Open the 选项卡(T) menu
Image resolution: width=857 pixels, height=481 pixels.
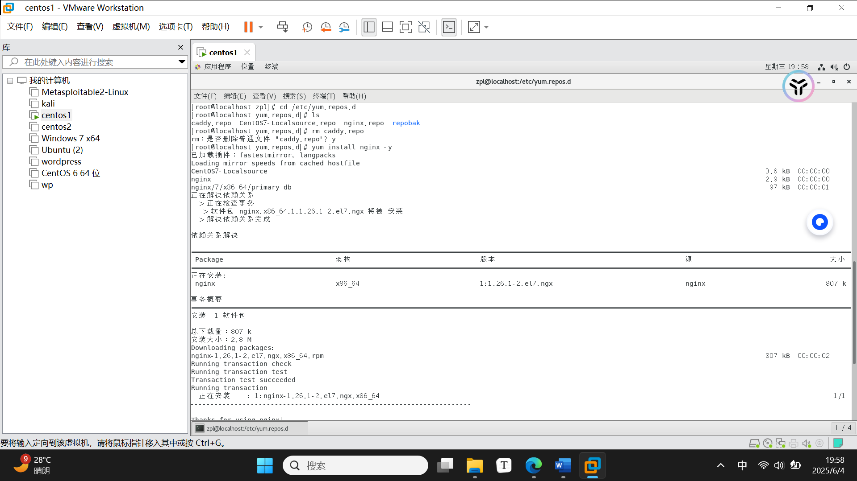tap(176, 27)
